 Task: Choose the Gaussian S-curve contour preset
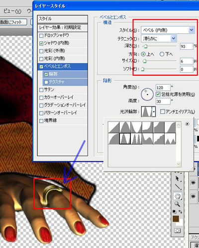point(170,127)
